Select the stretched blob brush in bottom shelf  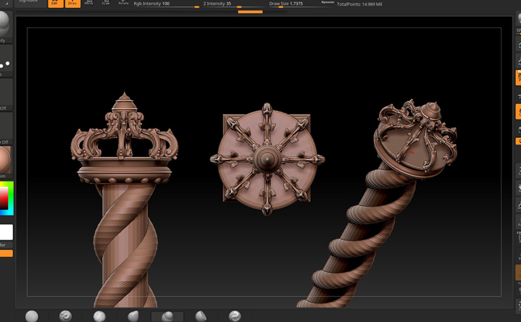click(x=133, y=316)
